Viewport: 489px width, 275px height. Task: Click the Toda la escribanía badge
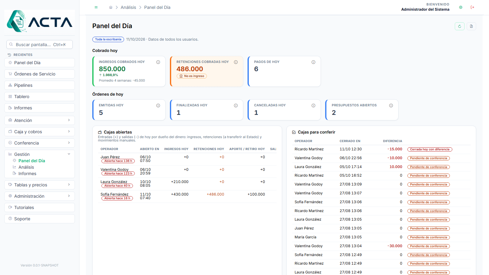coord(108,39)
